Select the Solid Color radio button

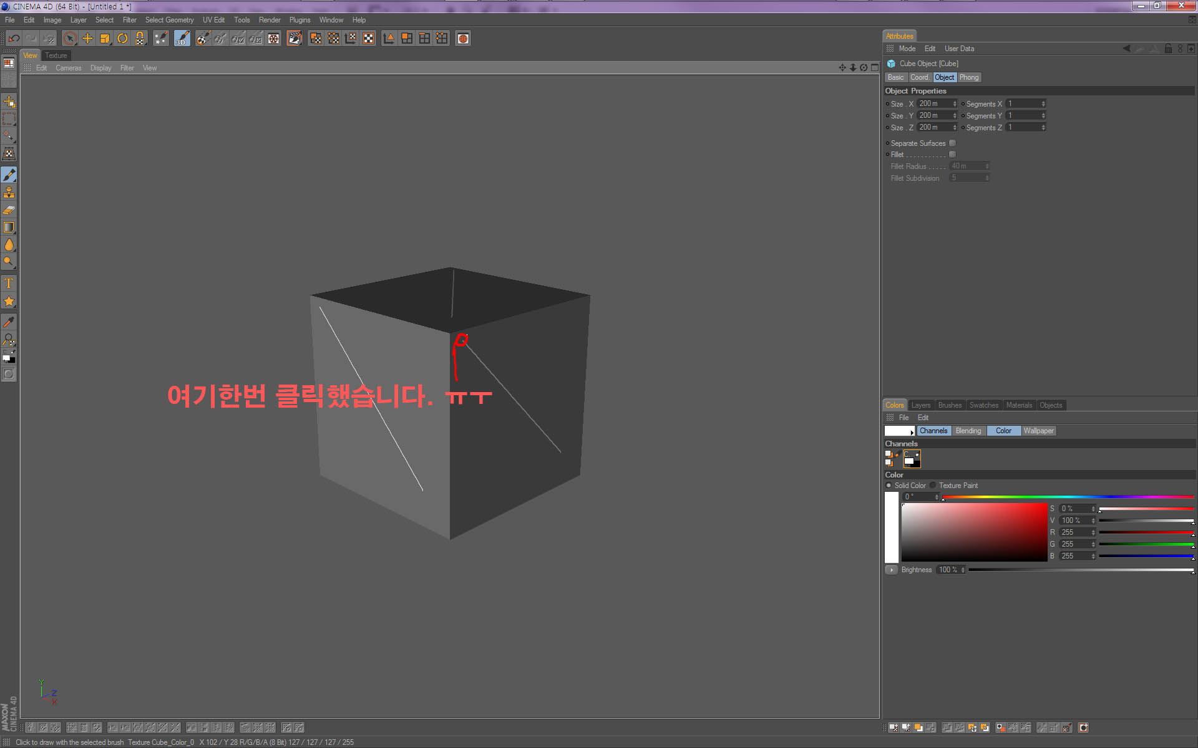pyautogui.click(x=889, y=486)
